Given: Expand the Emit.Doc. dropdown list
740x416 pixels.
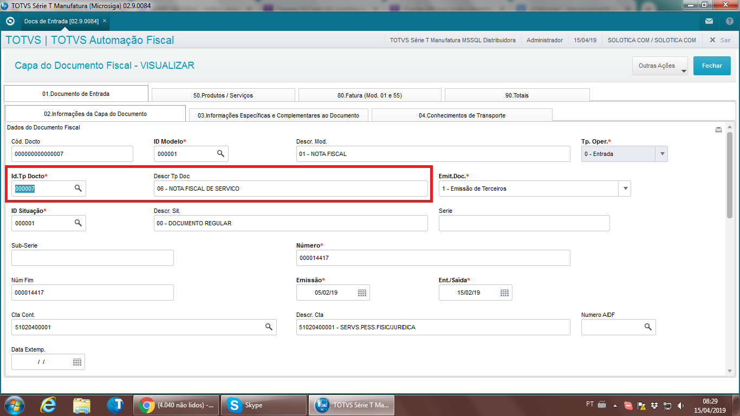Looking at the screenshot, I should (625, 188).
